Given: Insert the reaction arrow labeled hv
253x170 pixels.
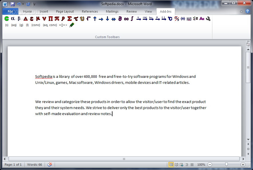Looking at the screenshot, I should click(151, 19).
